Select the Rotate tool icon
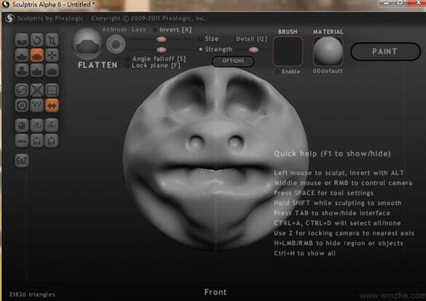 37,40
